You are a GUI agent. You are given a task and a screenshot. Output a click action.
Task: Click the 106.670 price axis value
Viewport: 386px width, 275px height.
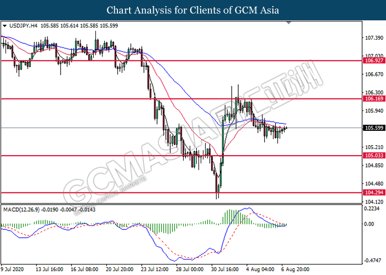[374, 74]
